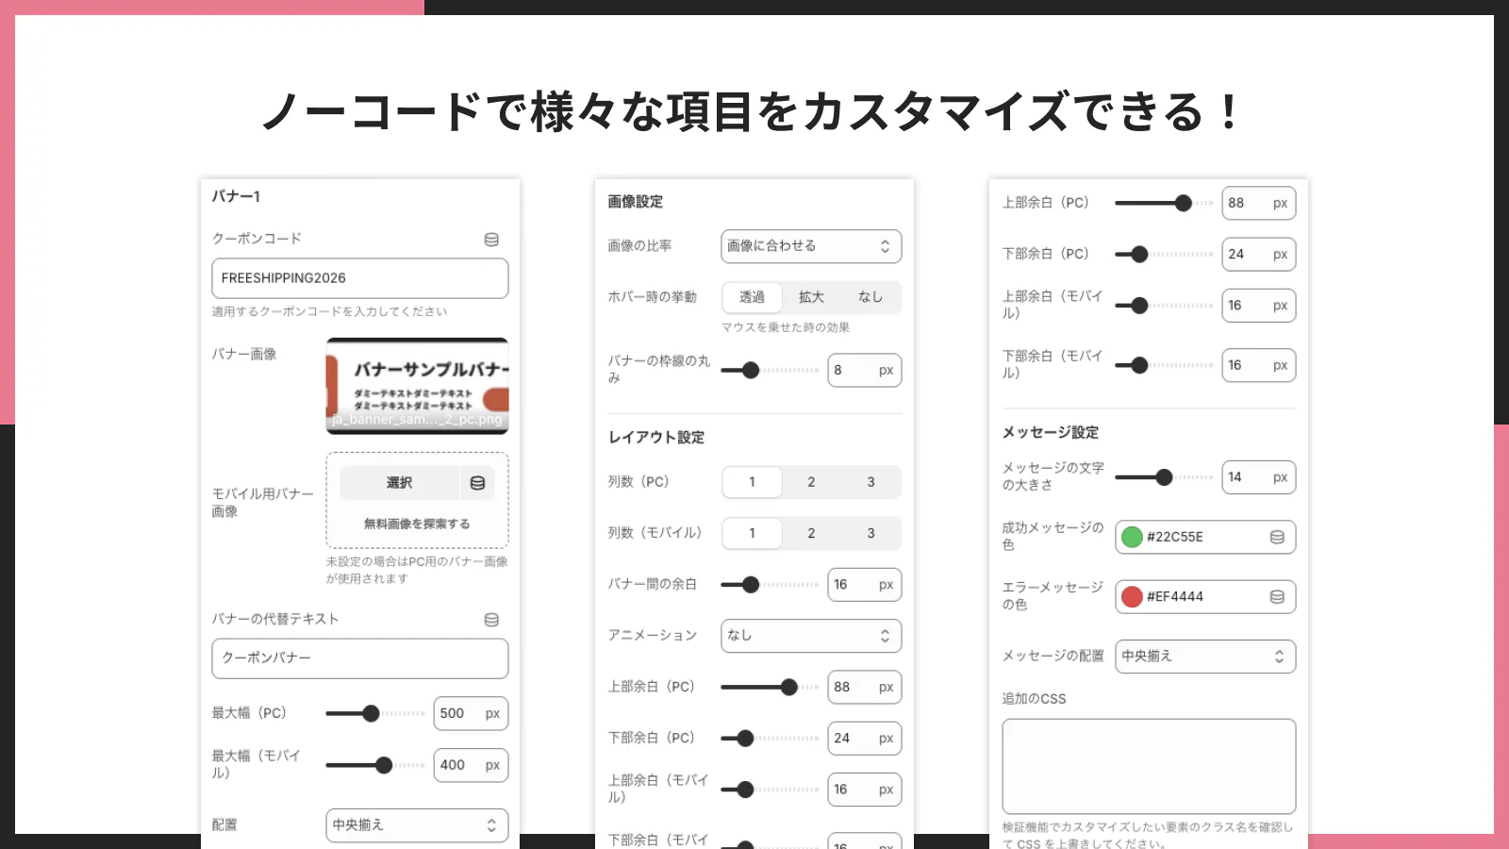Click the green success message color swatch
The width and height of the screenshot is (1509, 849).
click(1134, 537)
